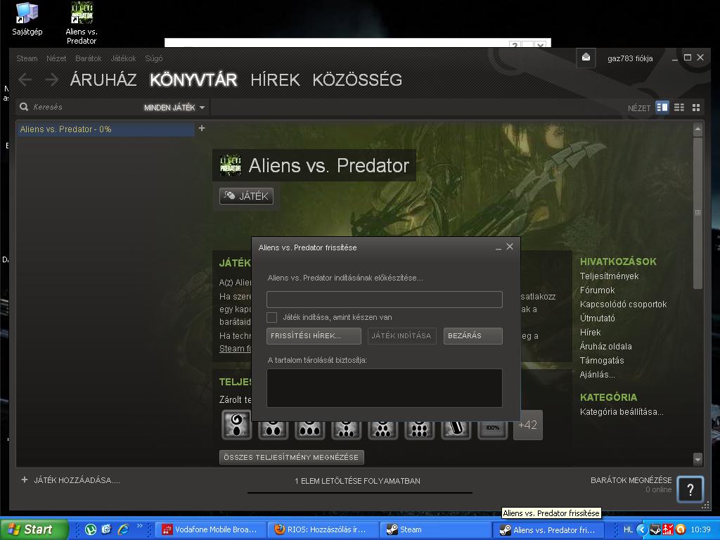Image resolution: width=720 pixels, height=540 pixels.
Task: Click the tray icon left of the clock
Action: [681, 529]
